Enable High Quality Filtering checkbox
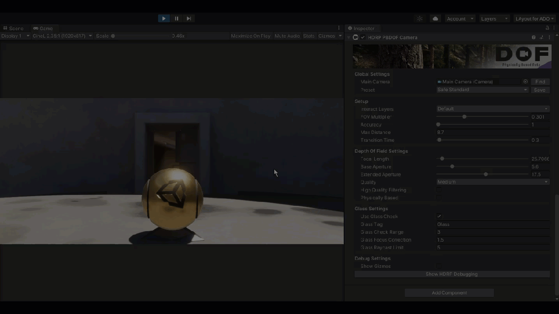This screenshot has height=314, width=559. (439, 190)
